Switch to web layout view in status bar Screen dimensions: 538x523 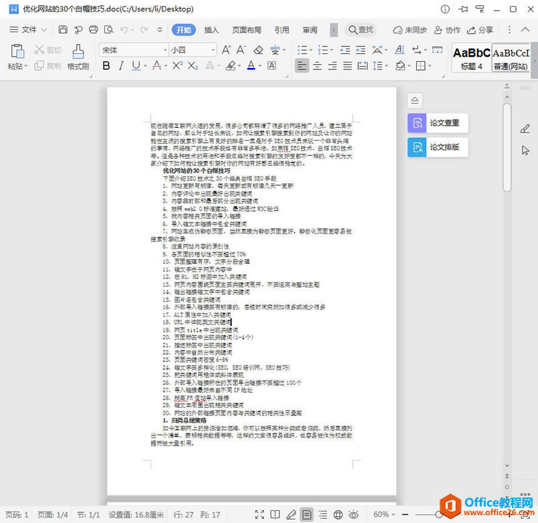click(338, 514)
